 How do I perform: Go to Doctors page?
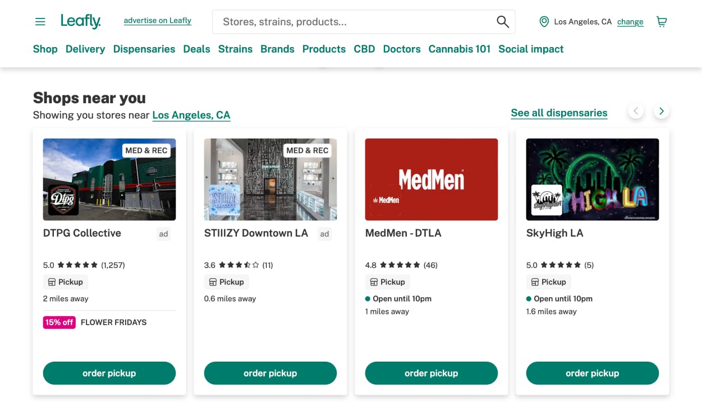click(402, 49)
